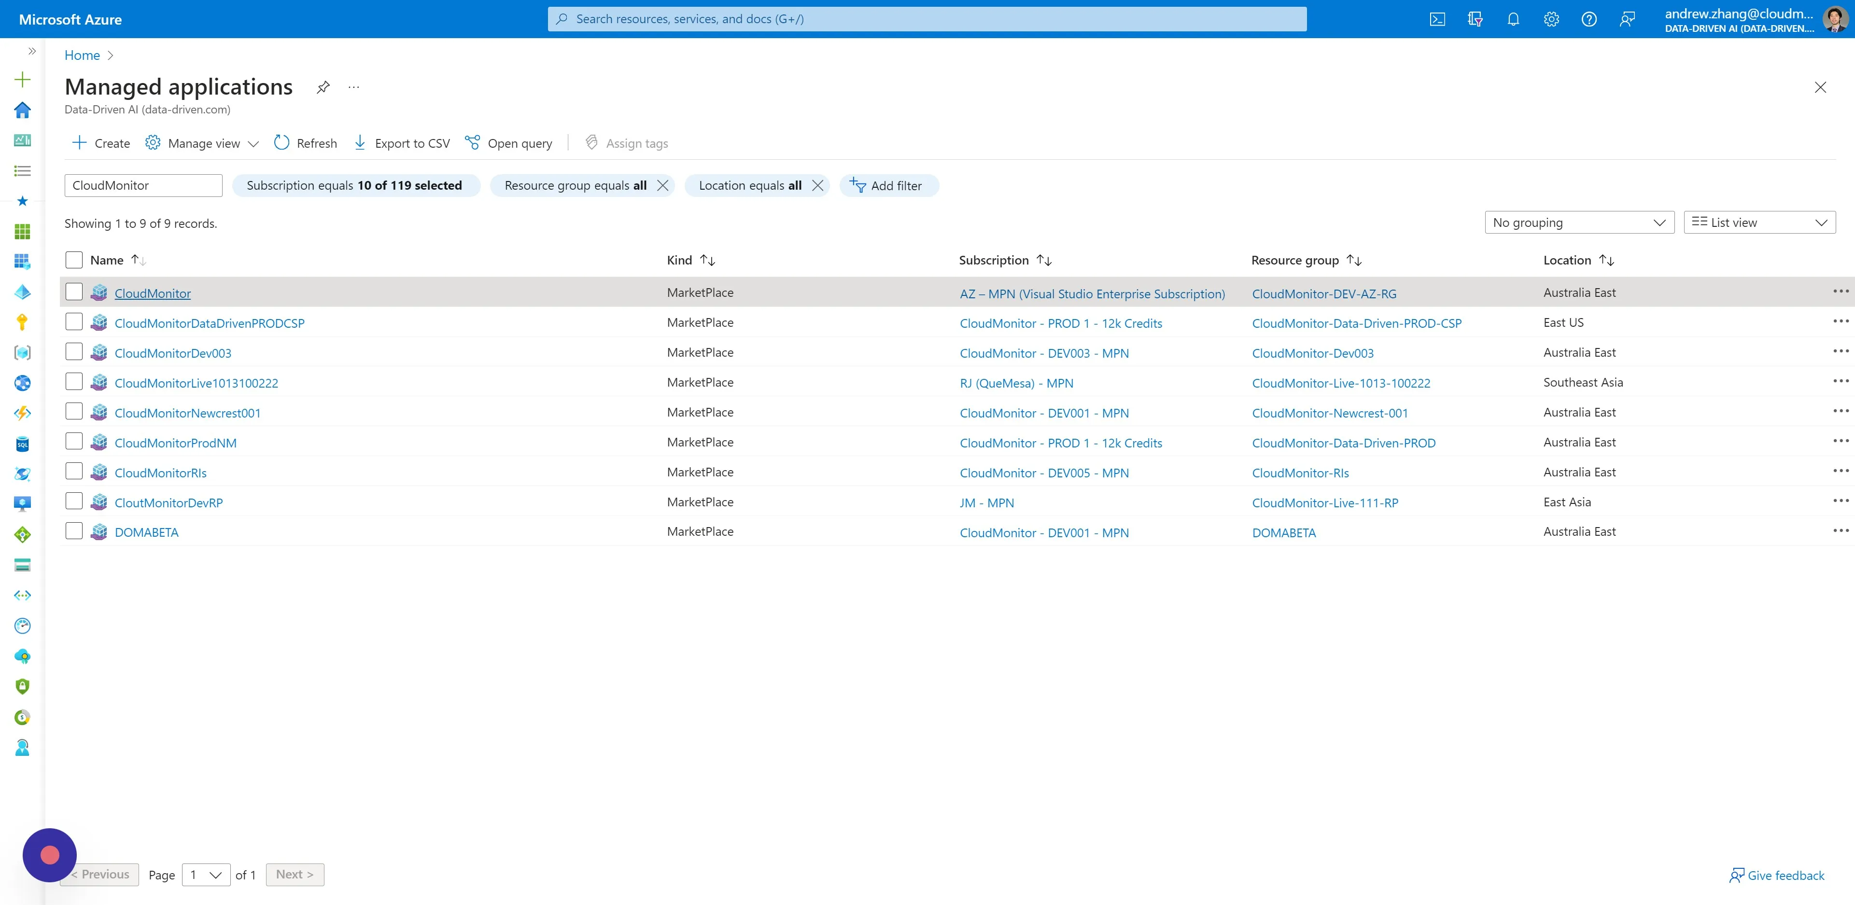
Task: Open the CloudMonitor managed application link
Action: 153,294
